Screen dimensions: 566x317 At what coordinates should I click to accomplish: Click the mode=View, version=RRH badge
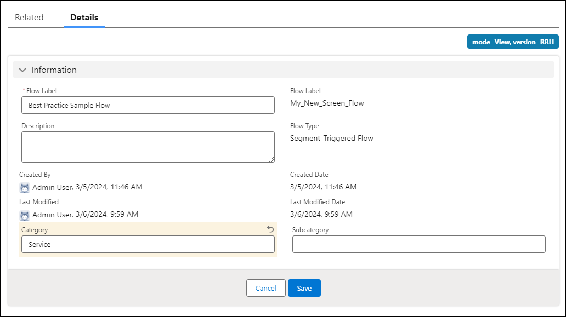coord(513,42)
